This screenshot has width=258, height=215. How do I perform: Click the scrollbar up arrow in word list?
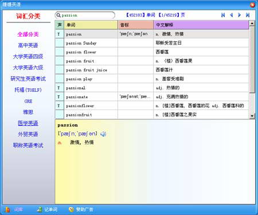252,24
